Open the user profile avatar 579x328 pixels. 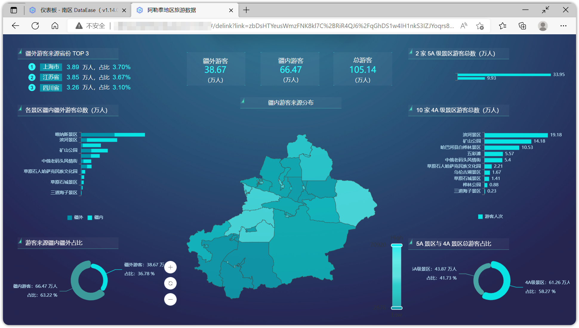(543, 26)
